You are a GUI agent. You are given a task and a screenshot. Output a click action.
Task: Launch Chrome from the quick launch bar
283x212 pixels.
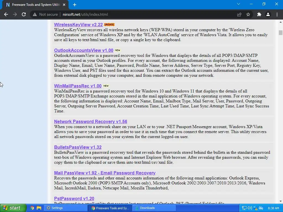[32, 208]
